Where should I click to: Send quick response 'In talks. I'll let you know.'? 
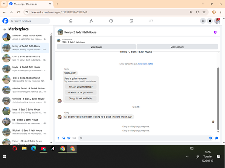coord(81,93)
